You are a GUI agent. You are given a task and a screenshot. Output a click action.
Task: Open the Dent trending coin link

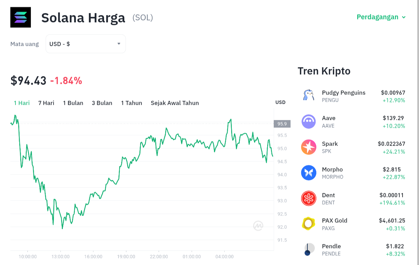pos(353,198)
